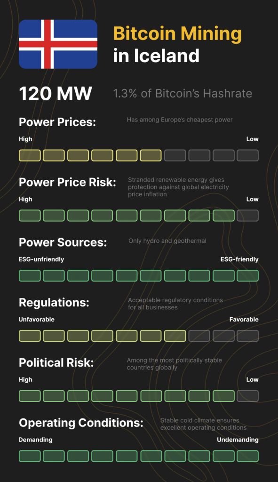Select the seventh yellow Regulations segment

[175, 336]
